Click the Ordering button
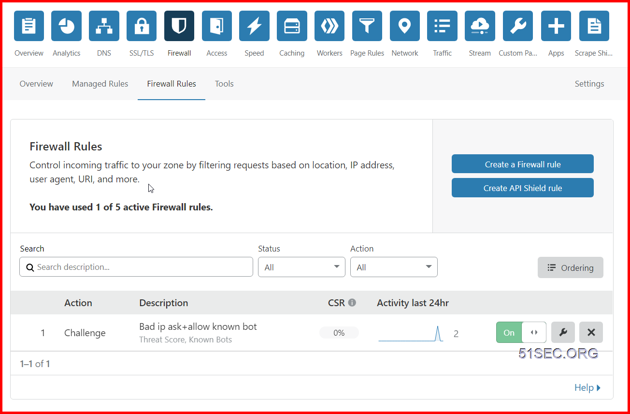Viewport: 630px width, 414px height. click(x=571, y=267)
